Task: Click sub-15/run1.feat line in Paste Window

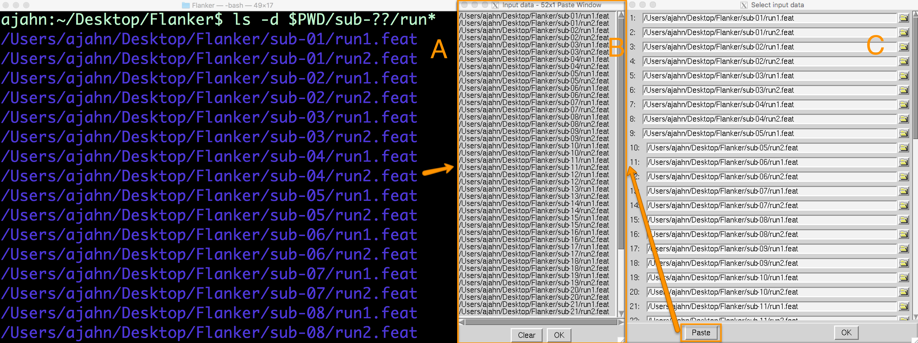Action: pos(534,218)
